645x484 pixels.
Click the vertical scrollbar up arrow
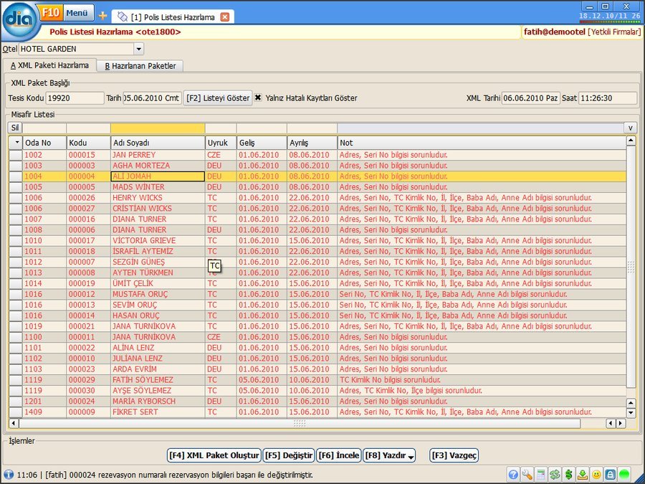pos(631,141)
